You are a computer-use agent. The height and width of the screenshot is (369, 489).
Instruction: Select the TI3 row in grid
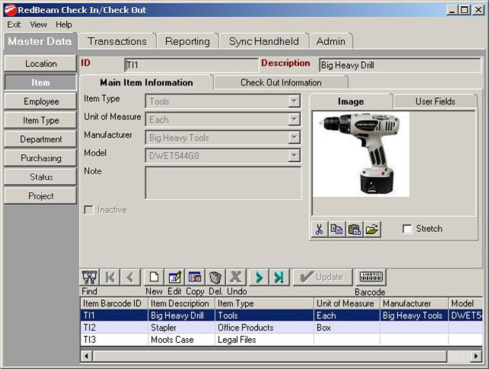(282, 340)
